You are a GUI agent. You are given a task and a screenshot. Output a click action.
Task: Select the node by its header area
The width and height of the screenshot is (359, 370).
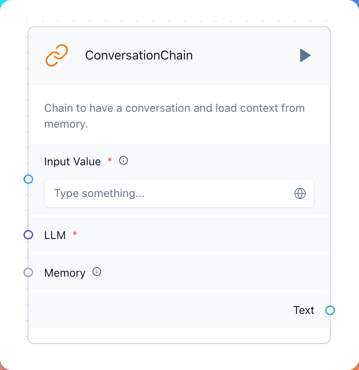click(179, 55)
